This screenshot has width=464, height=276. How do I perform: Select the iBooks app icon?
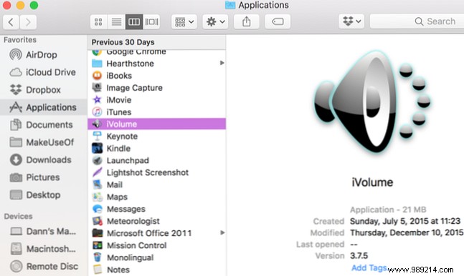coord(97,76)
